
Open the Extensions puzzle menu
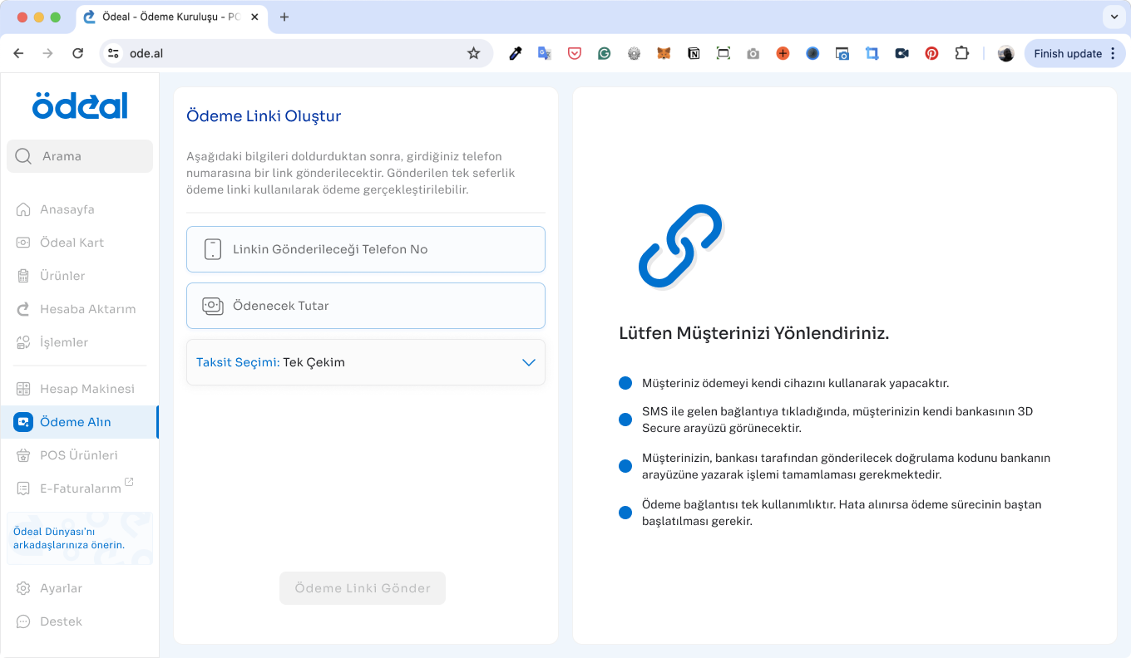[961, 53]
